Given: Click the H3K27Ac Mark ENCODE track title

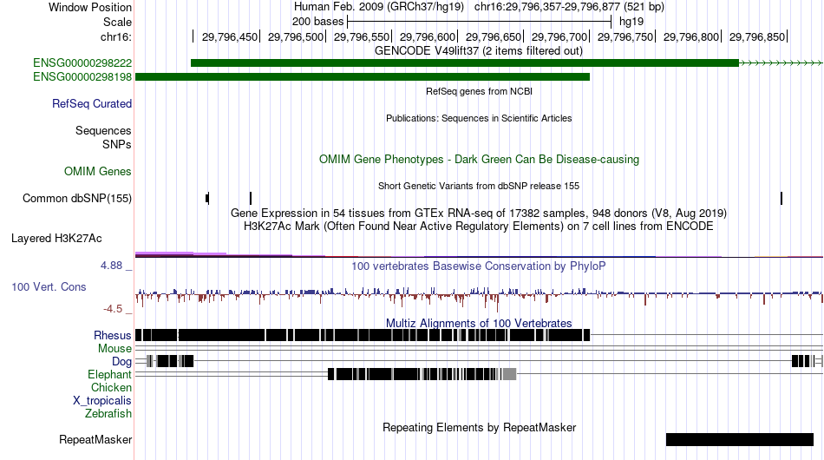Looking at the screenshot, I should tap(478, 226).
